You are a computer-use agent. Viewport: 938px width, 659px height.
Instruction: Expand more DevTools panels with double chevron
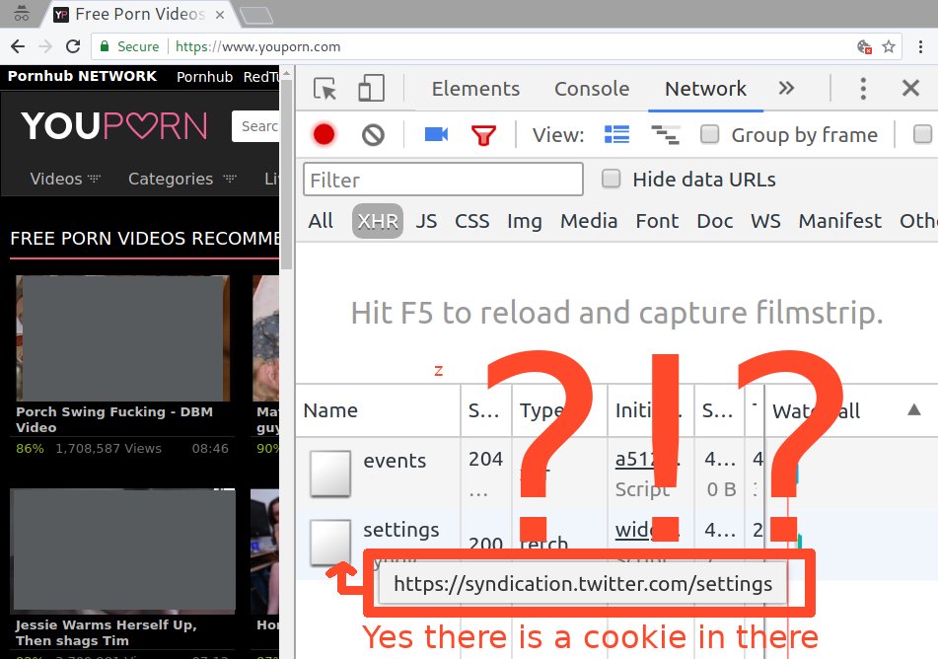click(786, 89)
